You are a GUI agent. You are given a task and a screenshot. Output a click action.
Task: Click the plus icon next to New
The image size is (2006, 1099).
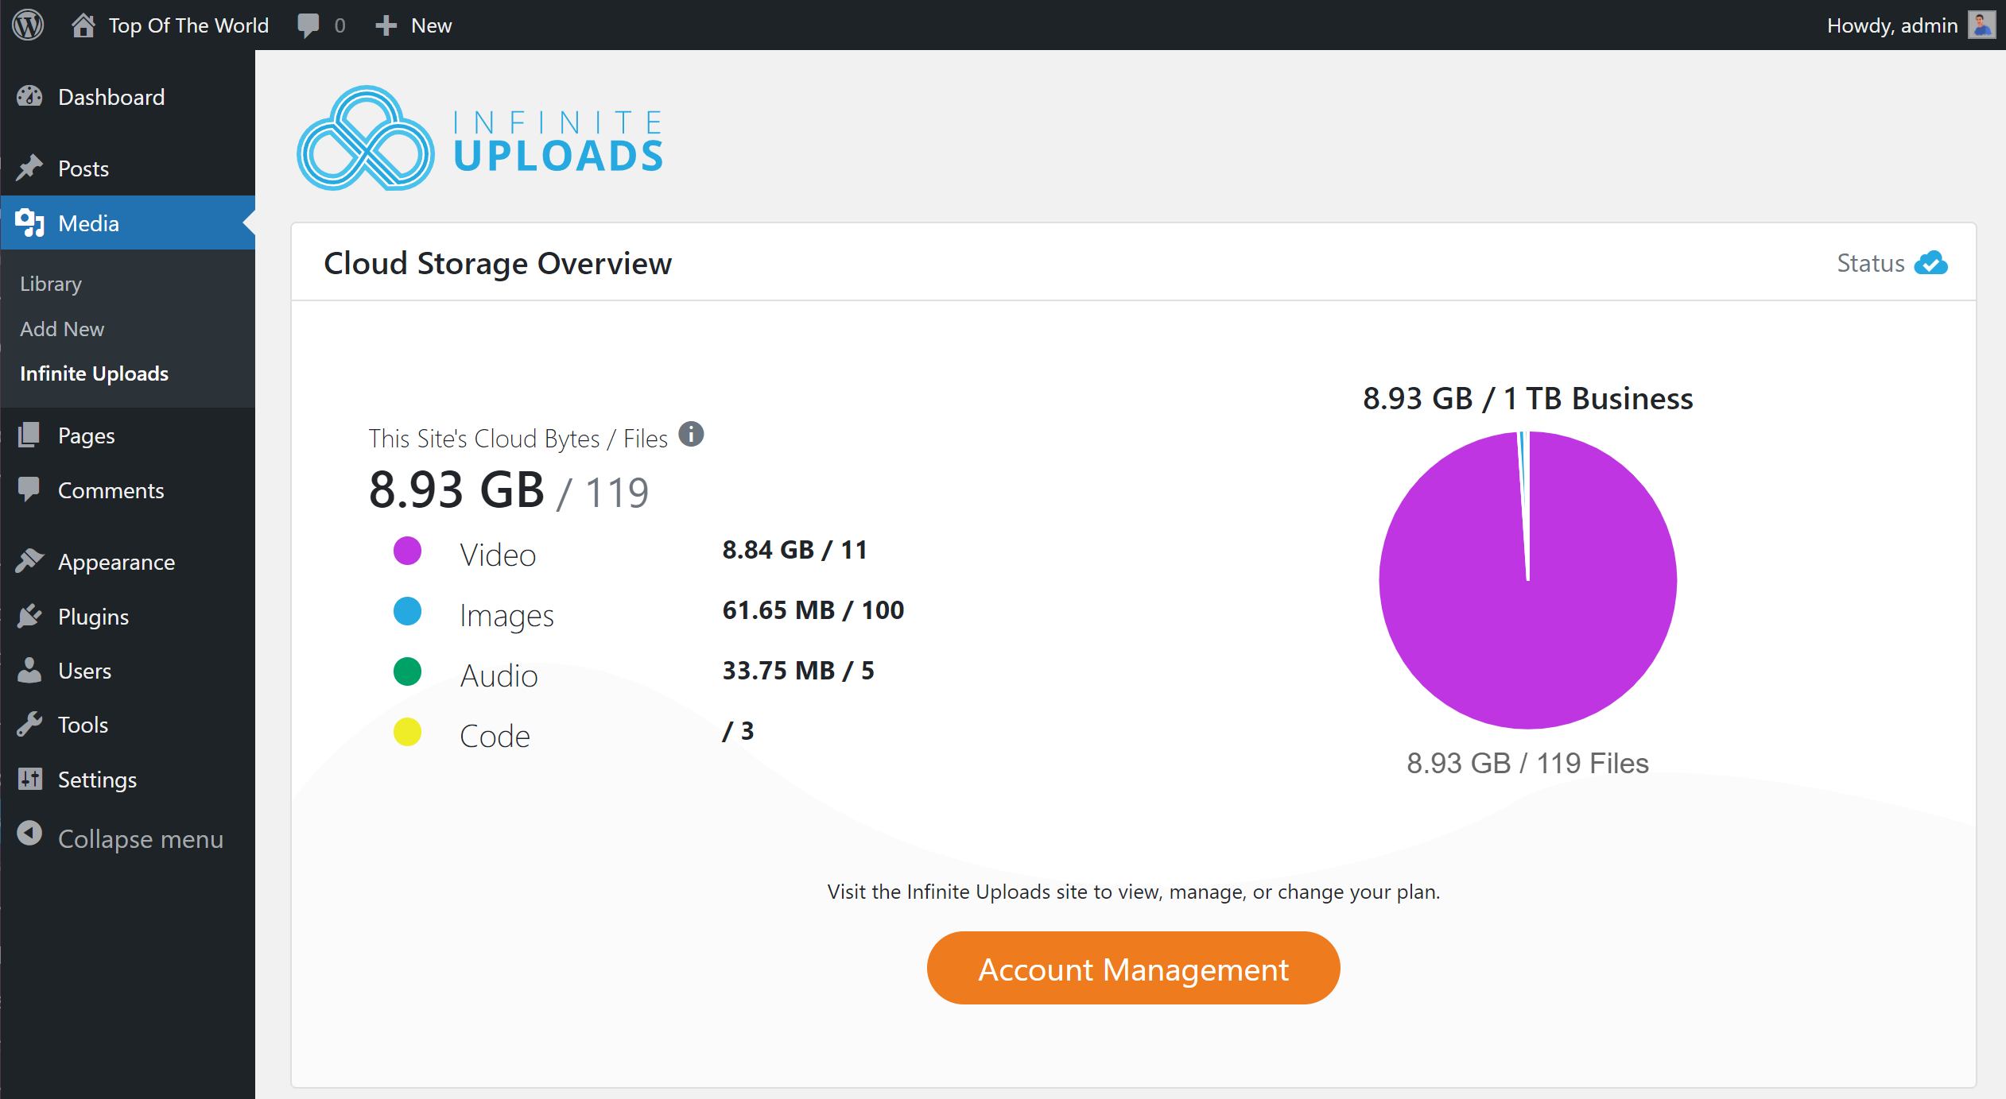point(386,25)
